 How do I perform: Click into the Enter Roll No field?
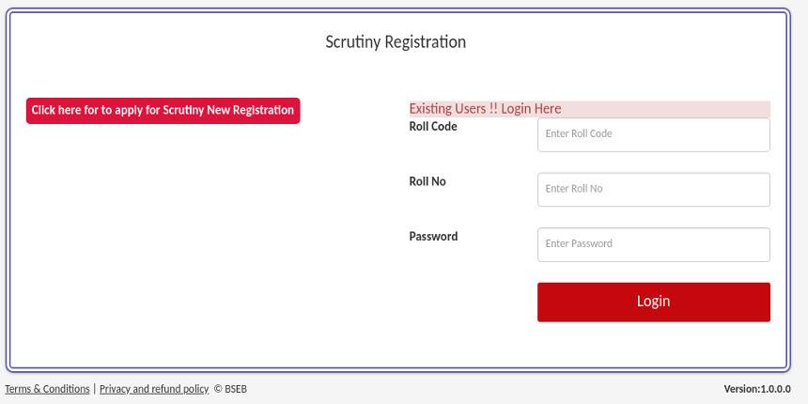point(653,189)
